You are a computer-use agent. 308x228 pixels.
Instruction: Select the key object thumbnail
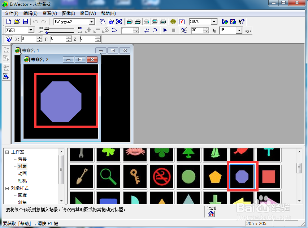click(135, 177)
